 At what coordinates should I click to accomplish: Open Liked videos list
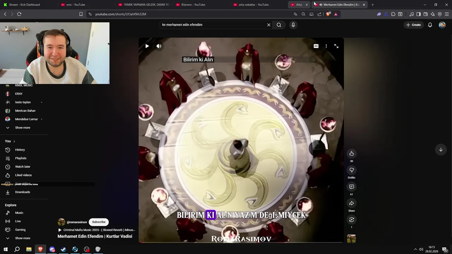click(24, 175)
